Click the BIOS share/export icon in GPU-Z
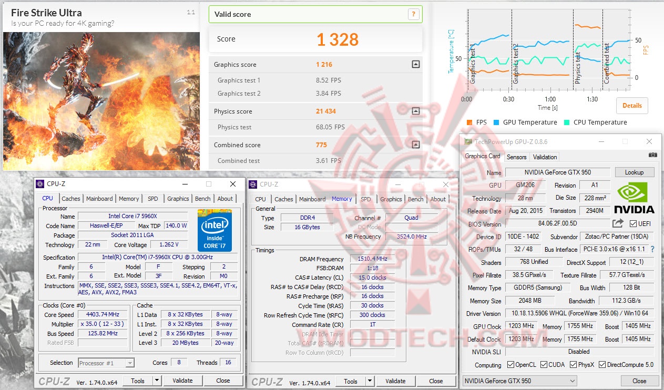The height and width of the screenshot is (390, 664). 618,223
